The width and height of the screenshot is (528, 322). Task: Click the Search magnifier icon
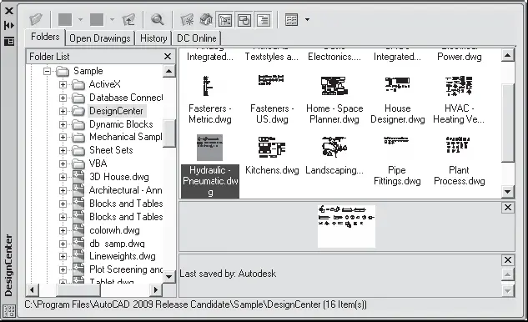[158, 19]
